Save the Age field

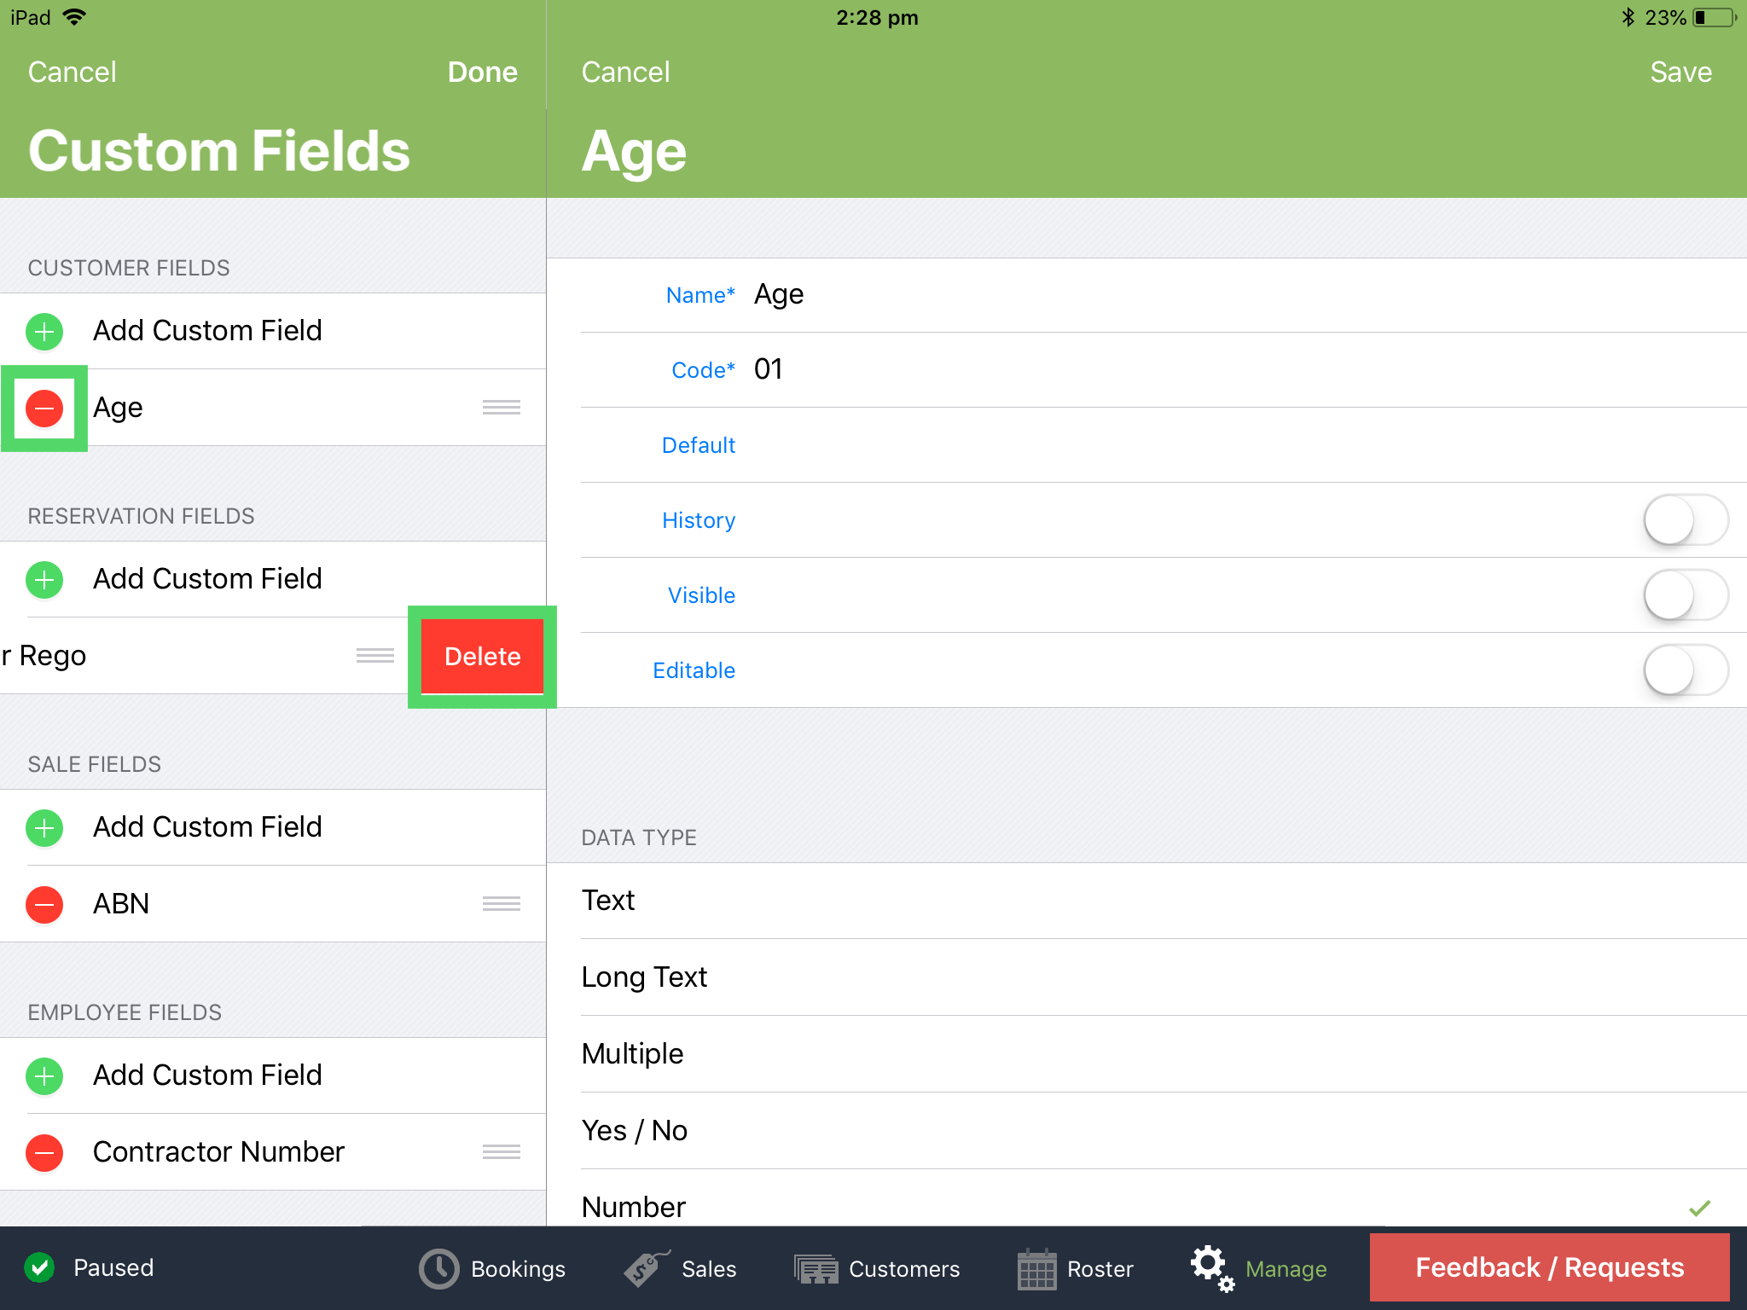(1681, 72)
